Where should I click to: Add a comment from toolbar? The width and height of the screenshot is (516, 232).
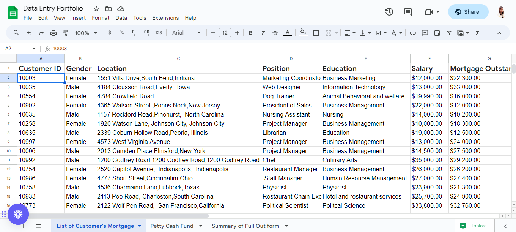pyautogui.click(x=425, y=33)
